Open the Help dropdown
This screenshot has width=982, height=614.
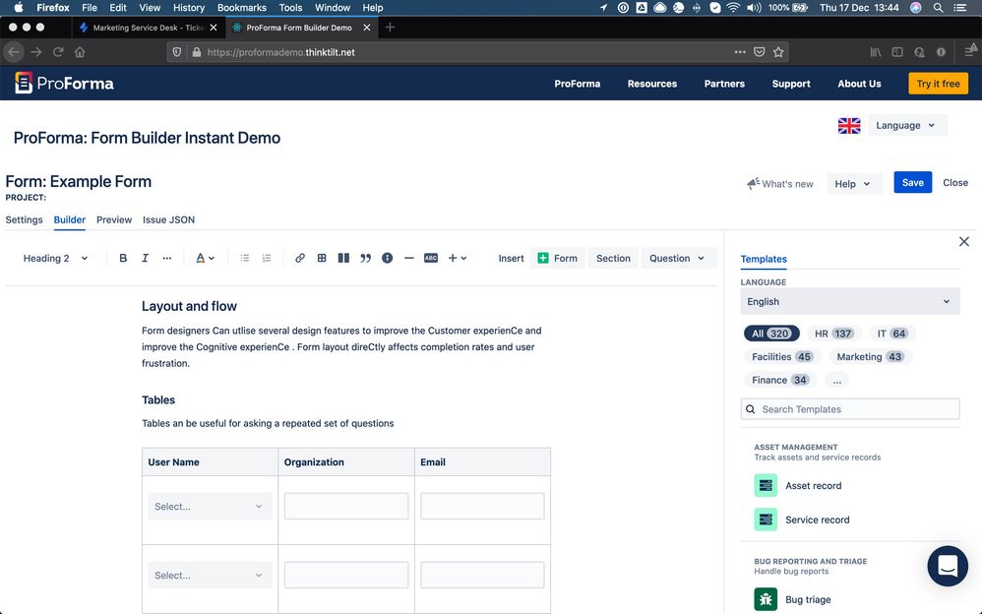(854, 184)
